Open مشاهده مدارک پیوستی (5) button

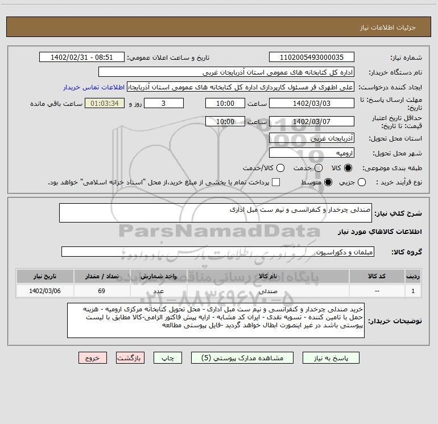(242, 358)
